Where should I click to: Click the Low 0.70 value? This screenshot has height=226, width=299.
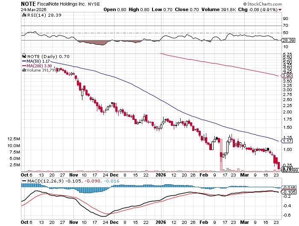pos(162,9)
